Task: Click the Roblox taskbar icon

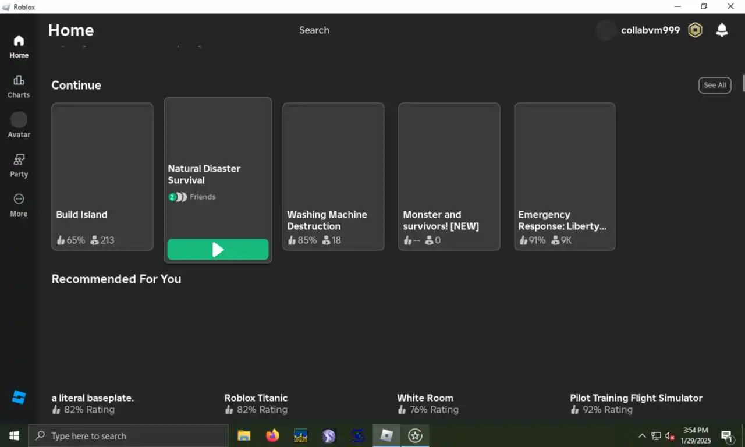Action: click(x=386, y=435)
